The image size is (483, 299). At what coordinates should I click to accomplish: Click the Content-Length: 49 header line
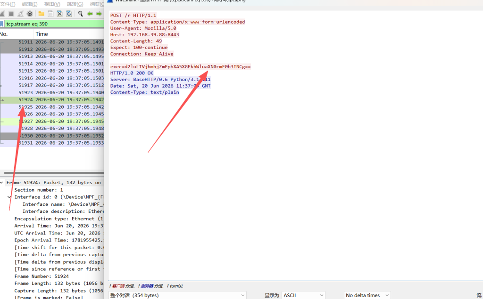pos(136,41)
